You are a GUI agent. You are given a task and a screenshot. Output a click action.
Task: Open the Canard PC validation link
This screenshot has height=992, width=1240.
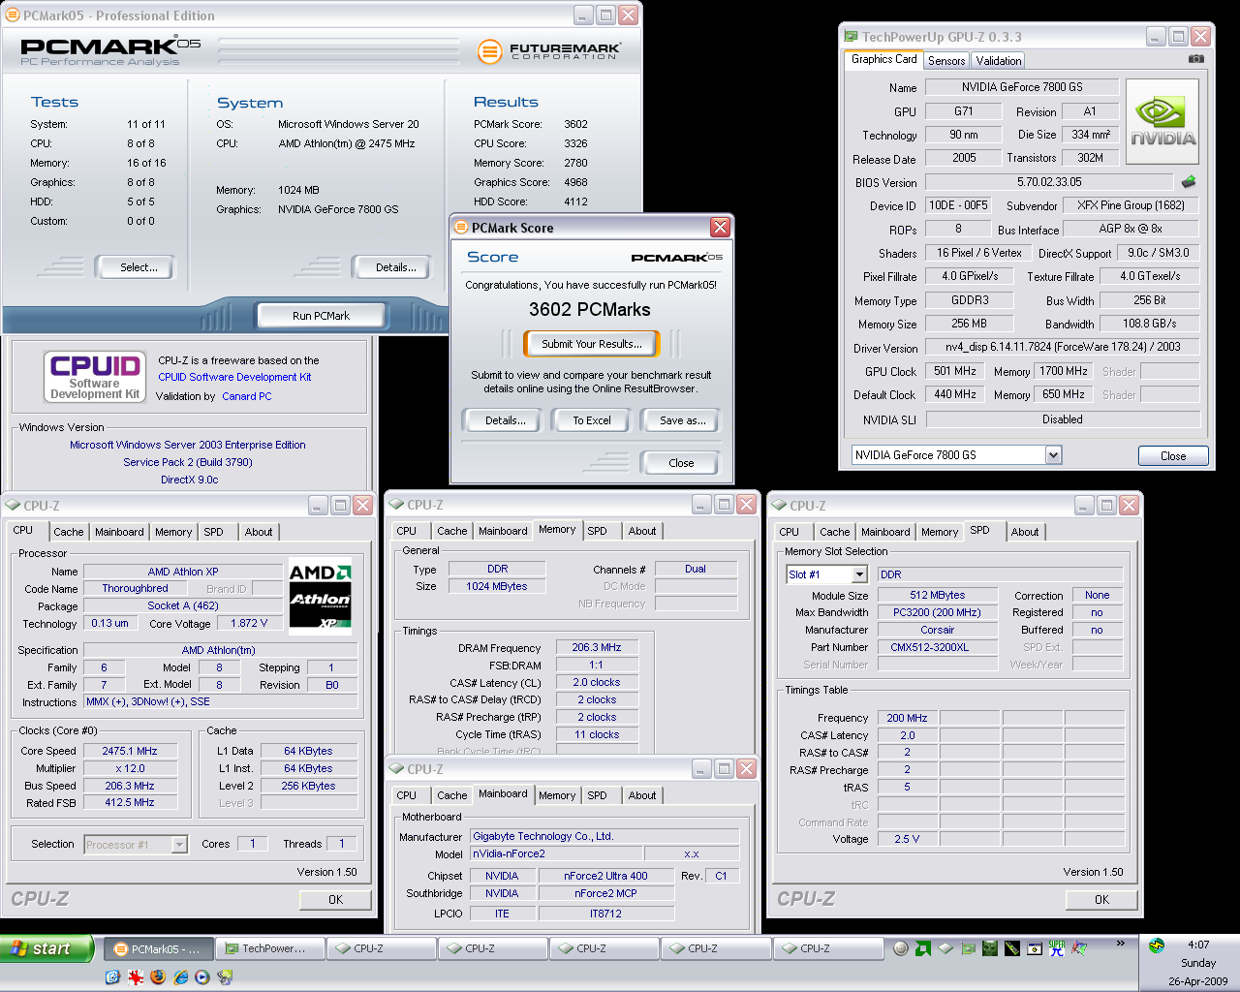point(247,396)
